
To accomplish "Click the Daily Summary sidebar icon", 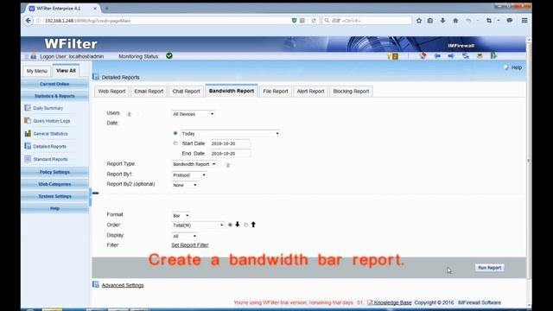I will (28, 108).
